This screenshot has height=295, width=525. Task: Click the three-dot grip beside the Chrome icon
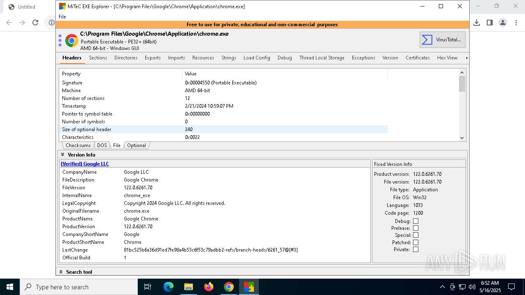pyautogui.click(x=60, y=41)
